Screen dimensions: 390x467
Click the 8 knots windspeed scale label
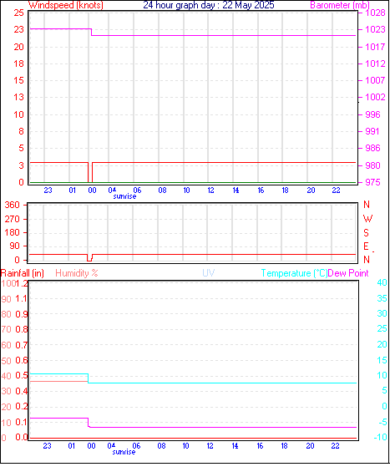pyautogui.click(x=21, y=131)
